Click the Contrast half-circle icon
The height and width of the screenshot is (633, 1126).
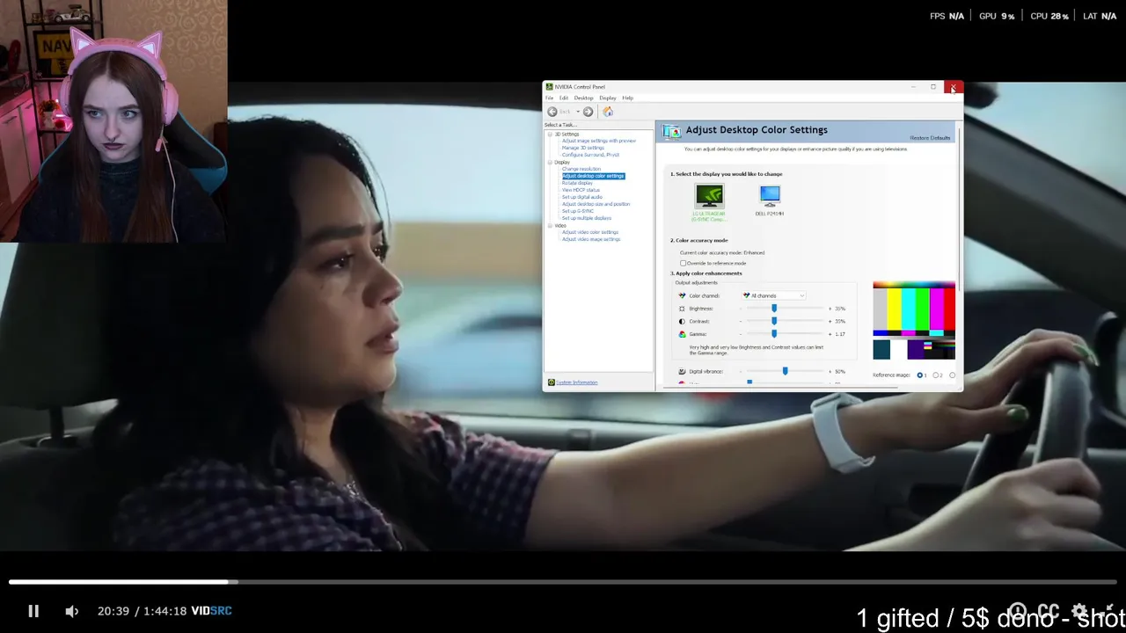pos(682,321)
